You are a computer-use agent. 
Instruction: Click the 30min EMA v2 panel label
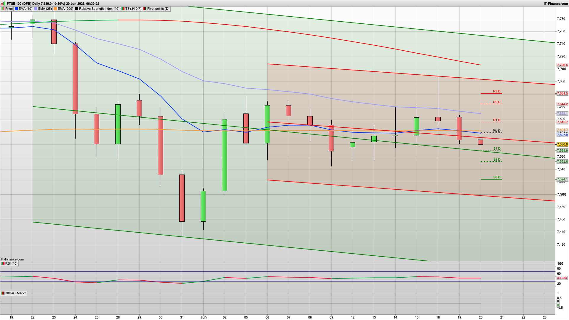tap(14, 293)
